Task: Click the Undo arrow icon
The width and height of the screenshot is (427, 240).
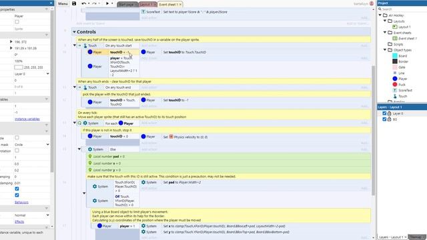Action: tap(84, 3)
